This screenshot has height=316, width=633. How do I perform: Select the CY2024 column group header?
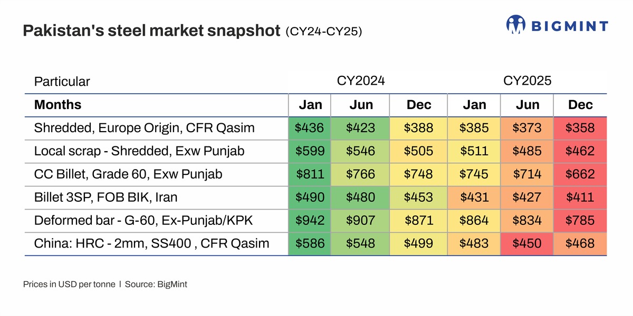[x=361, y=81]
